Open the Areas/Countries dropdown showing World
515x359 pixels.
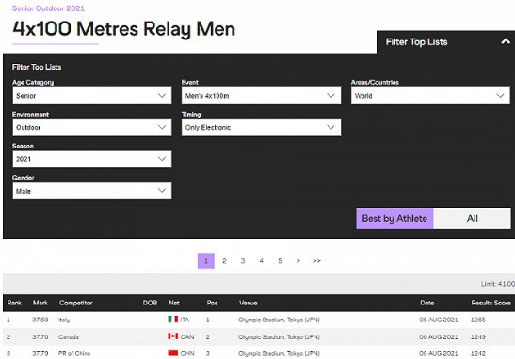(x=430, y=96)
